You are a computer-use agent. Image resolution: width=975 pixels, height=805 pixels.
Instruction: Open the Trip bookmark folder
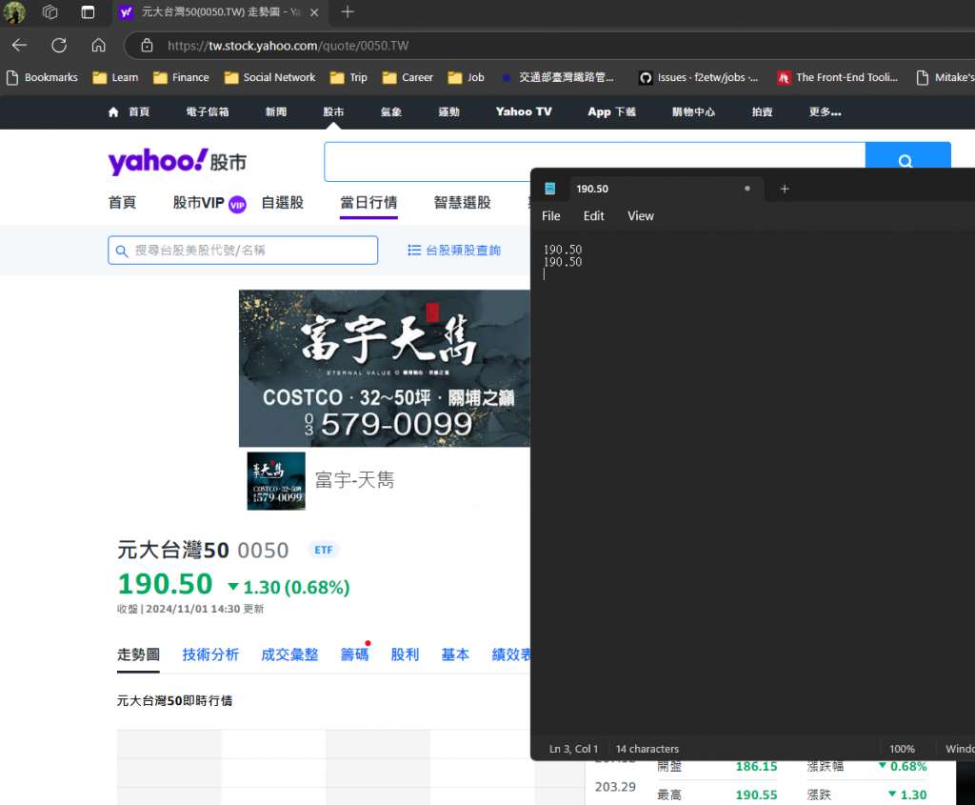pos(348,77)
